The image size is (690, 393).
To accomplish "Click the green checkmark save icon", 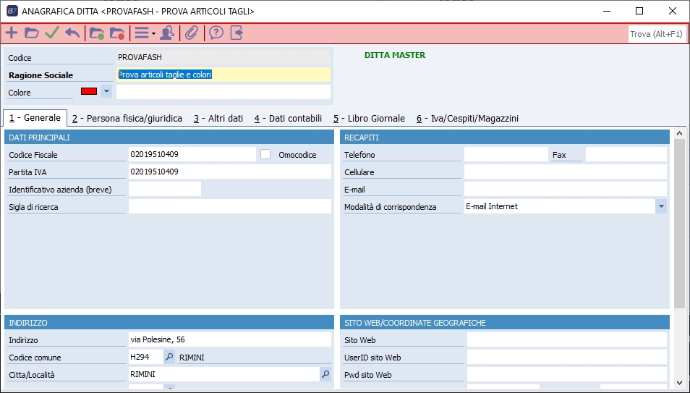I will 52,33.
